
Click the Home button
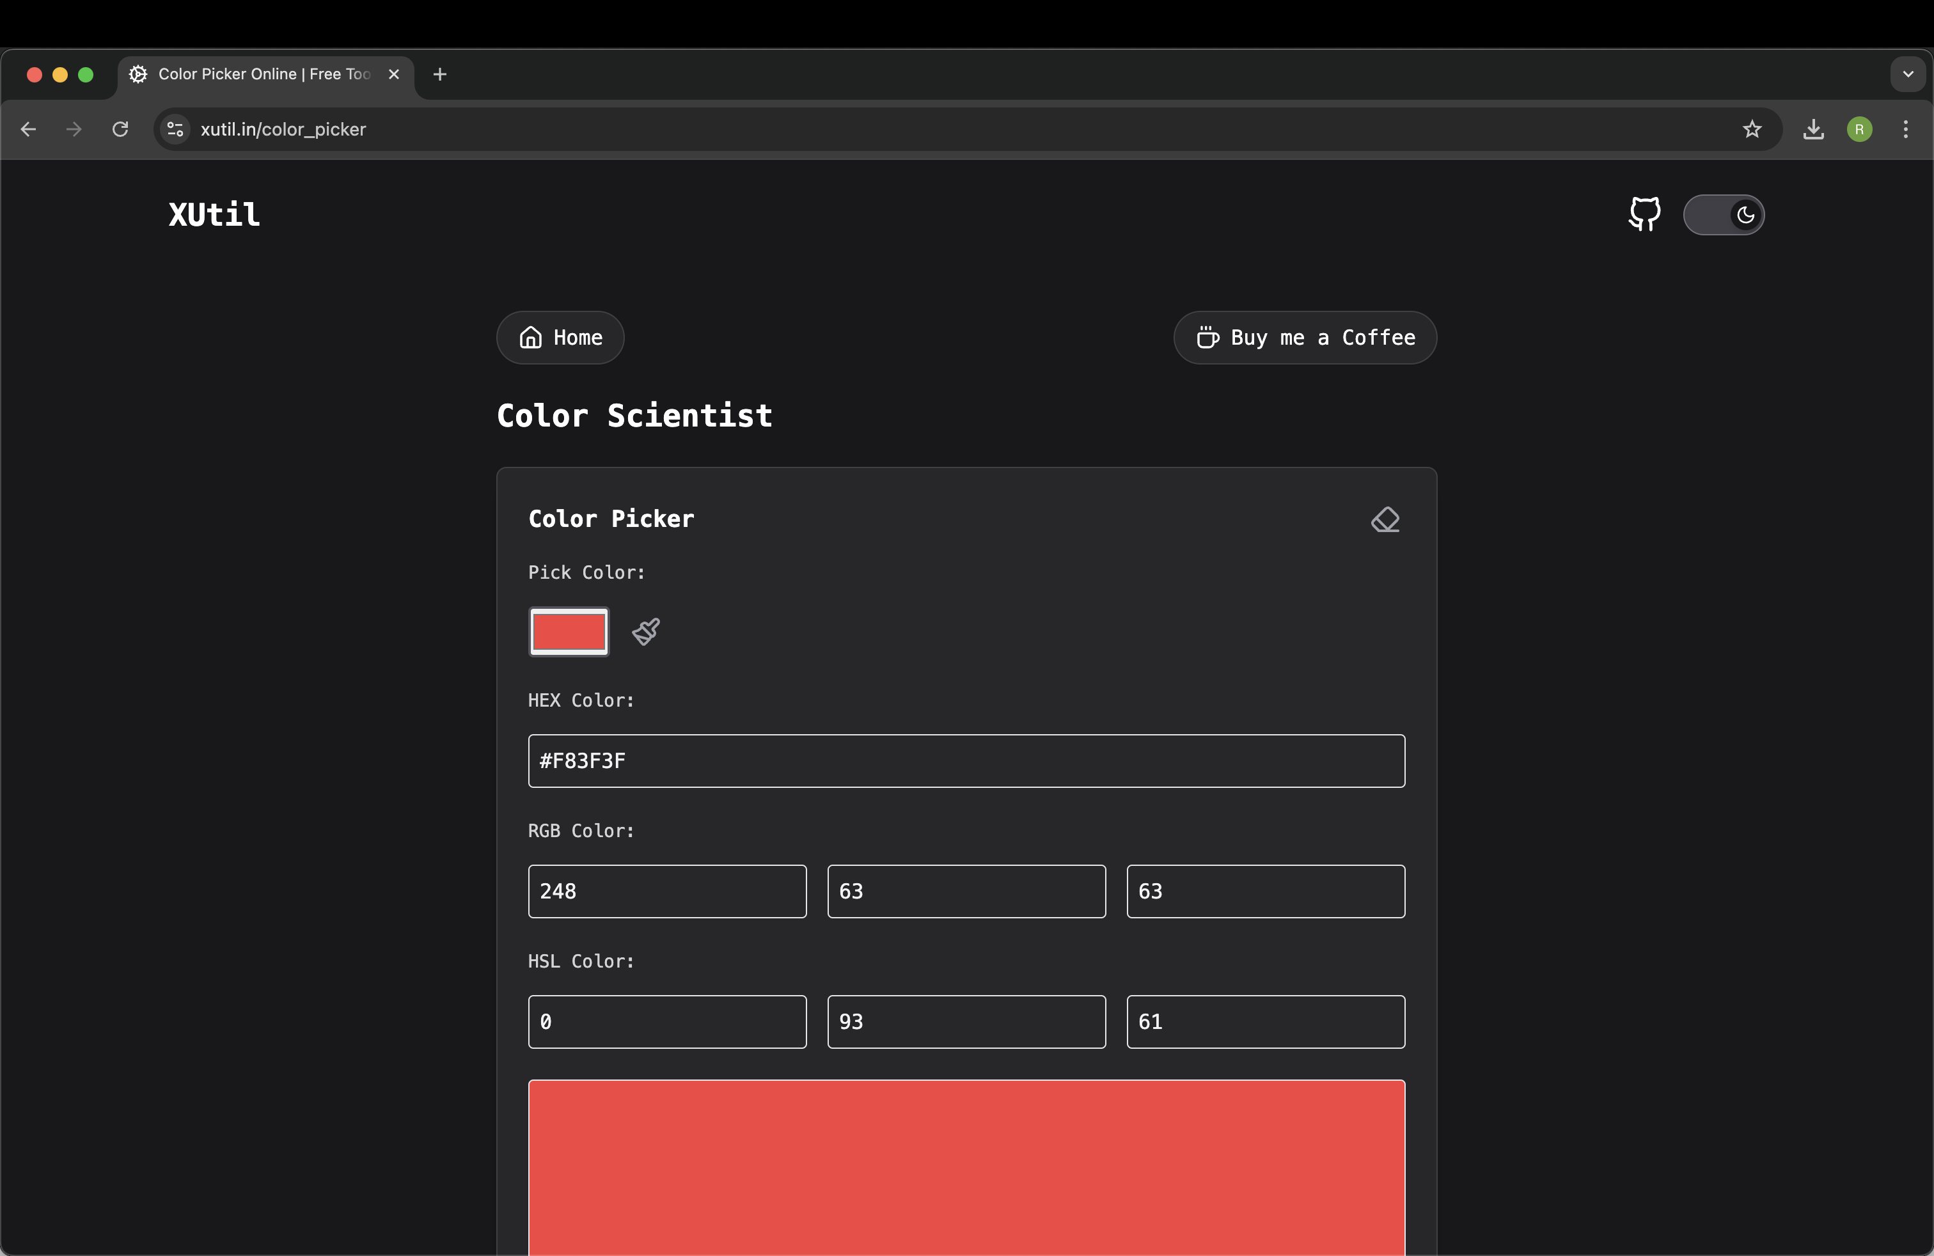(560, 337)
